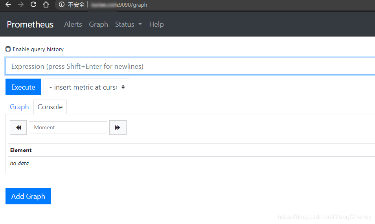This screenshot has width=375, height=224.
Task: Click the Add Graph button
Action: 28,196
